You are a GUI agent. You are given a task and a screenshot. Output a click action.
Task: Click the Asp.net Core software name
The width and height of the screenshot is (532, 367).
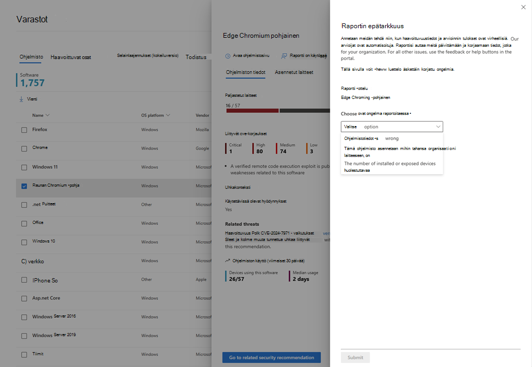point(46,298)
